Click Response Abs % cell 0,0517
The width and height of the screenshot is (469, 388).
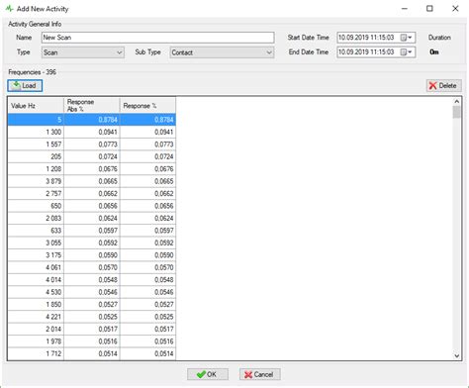92,329
